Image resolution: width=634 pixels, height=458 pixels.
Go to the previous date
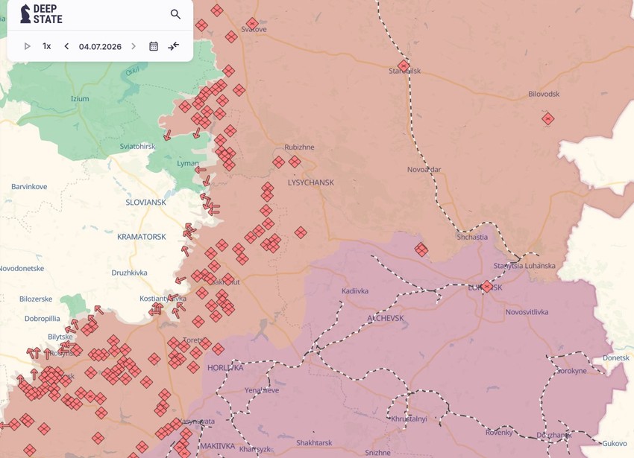[x=66, y=46]
